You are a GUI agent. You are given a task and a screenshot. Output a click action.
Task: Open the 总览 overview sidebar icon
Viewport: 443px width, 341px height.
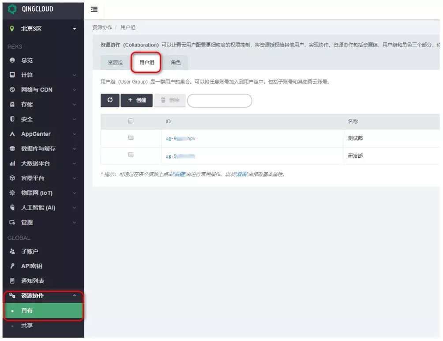[12, 61]
